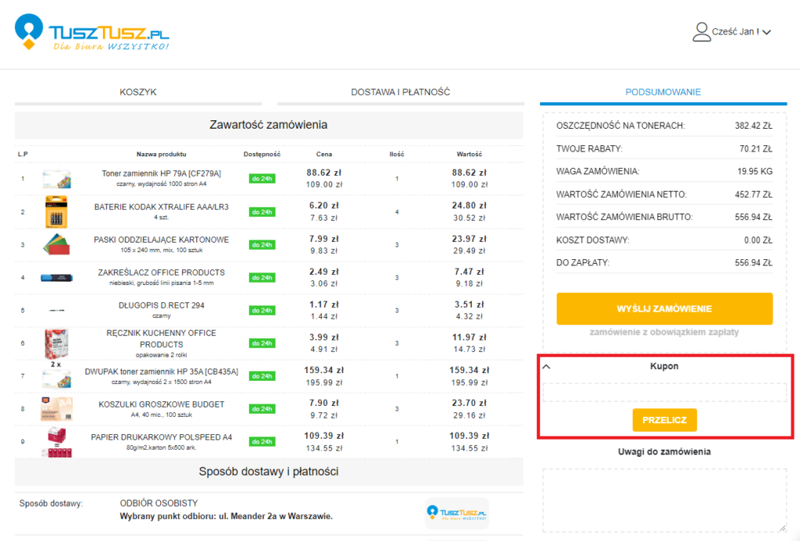Collapse the Kupon section chevron

(547, 365)
